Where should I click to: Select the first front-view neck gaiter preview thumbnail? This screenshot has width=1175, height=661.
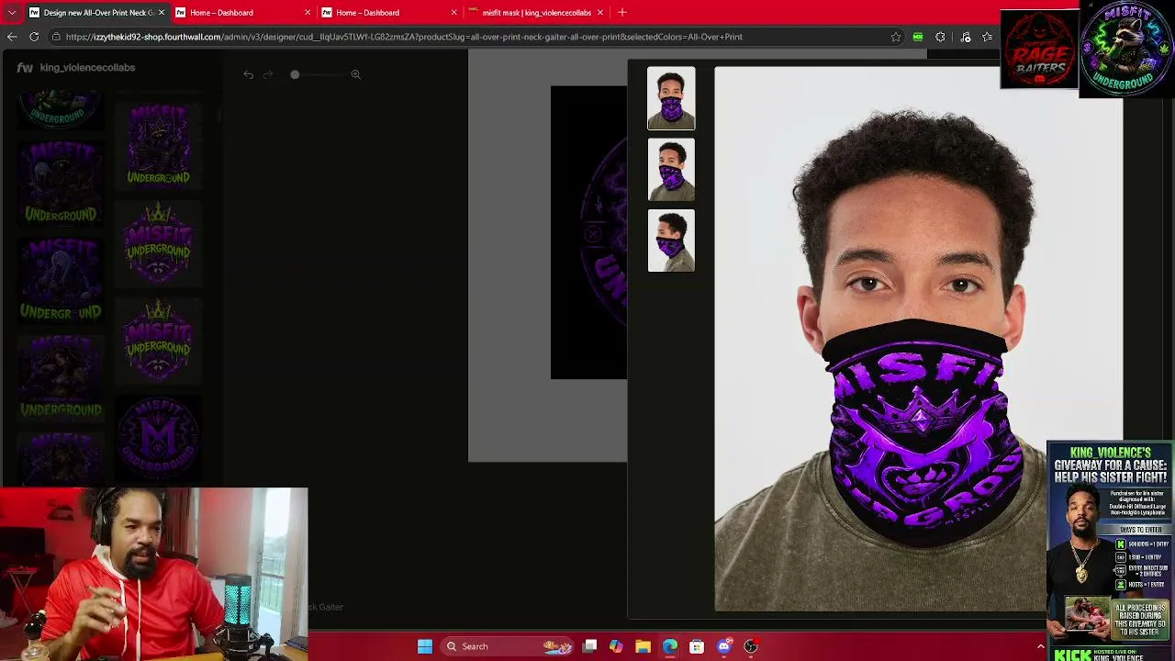671,98
